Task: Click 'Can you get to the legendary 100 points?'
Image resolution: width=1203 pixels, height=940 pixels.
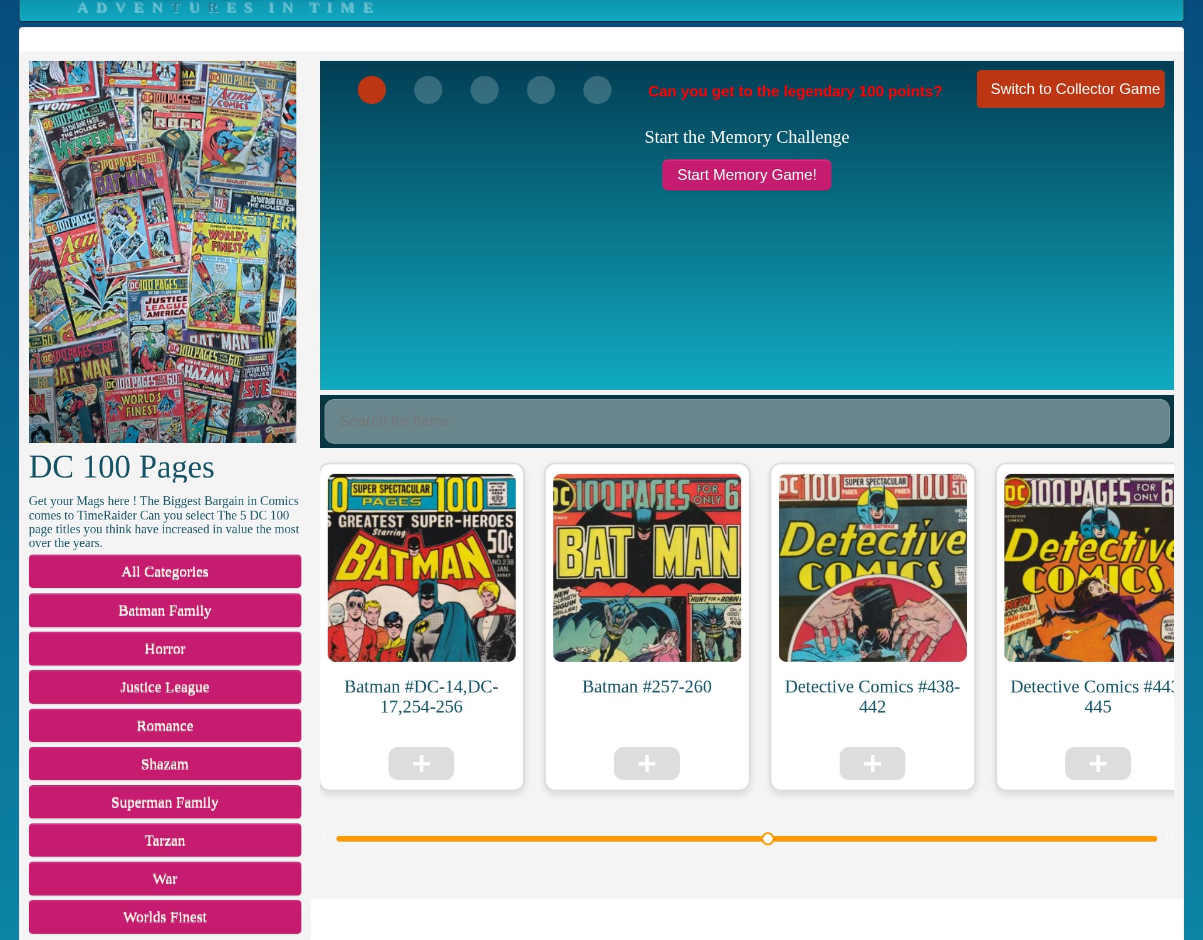Action: pyautogui.click(x=795, y=91)
